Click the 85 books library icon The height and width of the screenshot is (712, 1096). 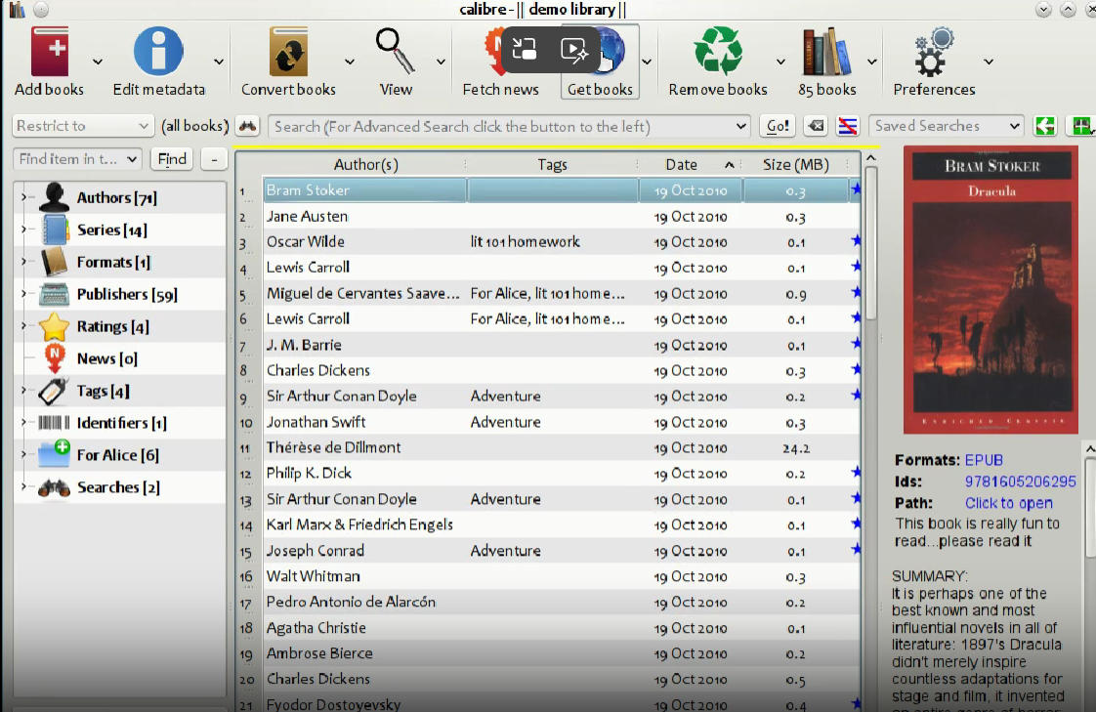(827, 51)
